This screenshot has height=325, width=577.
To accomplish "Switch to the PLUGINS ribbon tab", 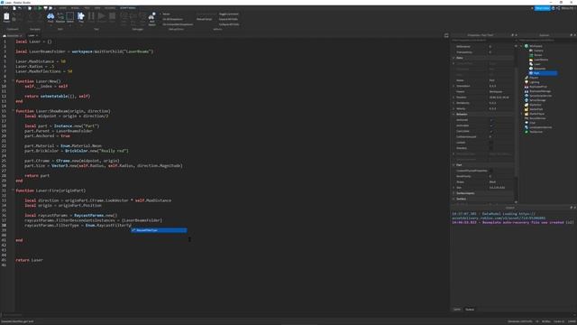I will coord(110,8).
